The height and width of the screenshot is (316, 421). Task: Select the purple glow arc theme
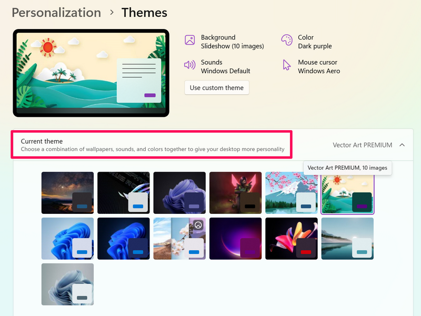click(235, 239)
